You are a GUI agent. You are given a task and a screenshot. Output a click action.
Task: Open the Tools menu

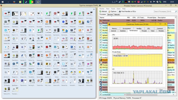coord(113,9)
